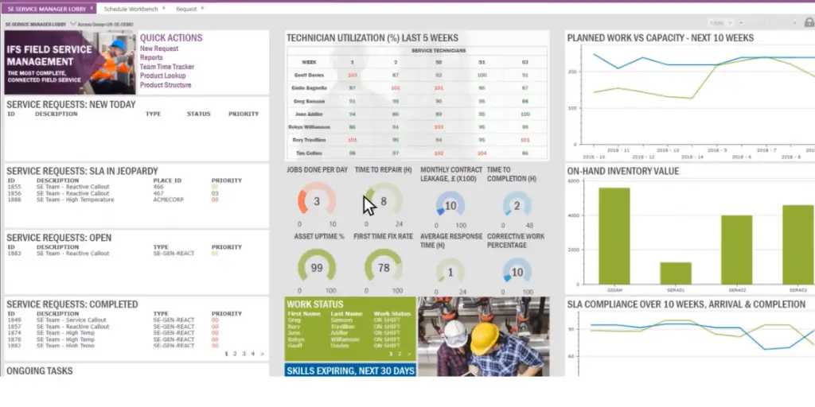
Task: Click the Time to Completion gauge
Action: pyautogui.click(x=517, y=205)
